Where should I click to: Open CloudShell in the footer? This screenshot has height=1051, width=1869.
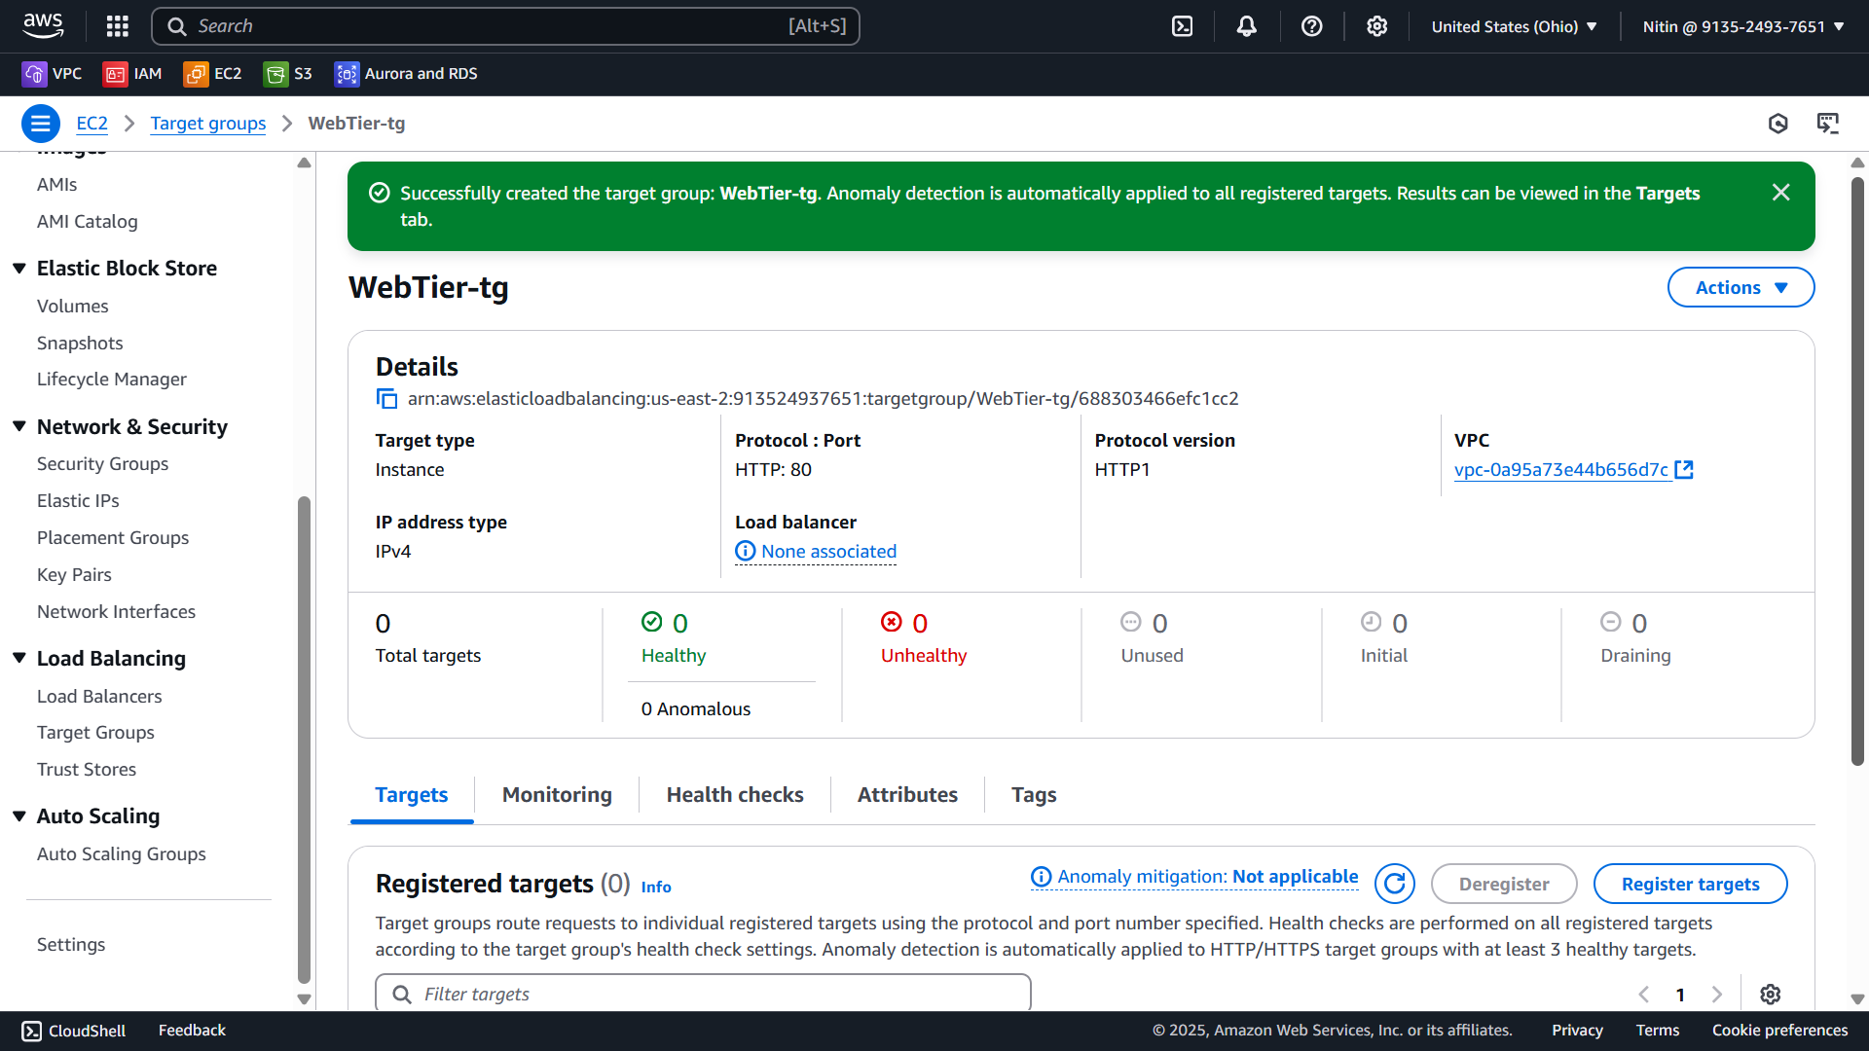(x=74, y=1031)
